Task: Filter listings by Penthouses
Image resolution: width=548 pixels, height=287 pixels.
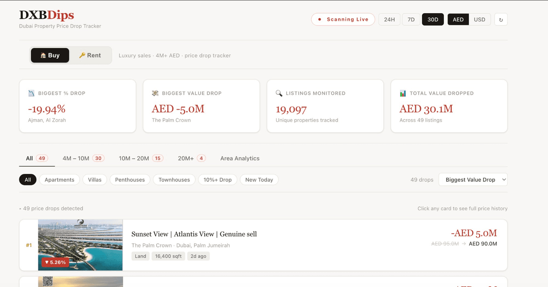Action: coord(130,179)
